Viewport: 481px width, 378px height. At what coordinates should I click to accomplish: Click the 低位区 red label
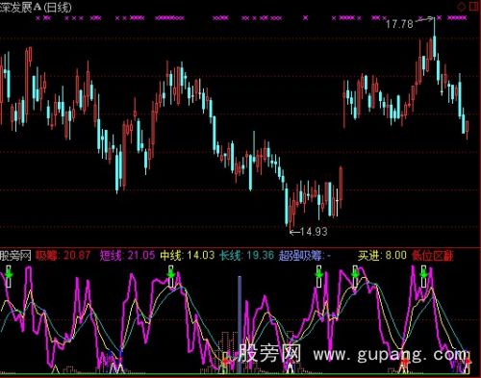(x=433, y=256)
